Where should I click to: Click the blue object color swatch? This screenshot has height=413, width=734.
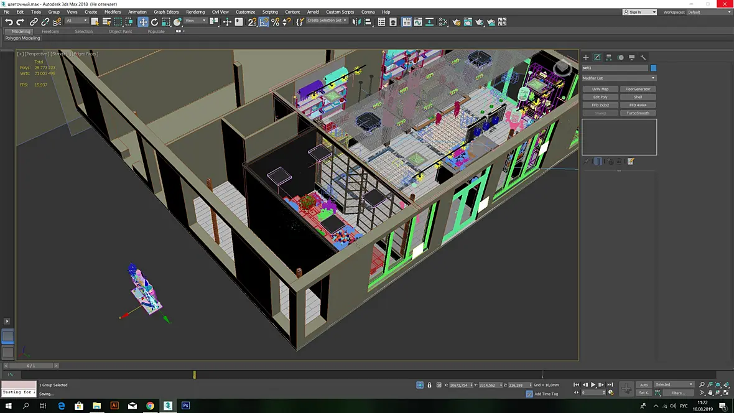pos(654,68)
